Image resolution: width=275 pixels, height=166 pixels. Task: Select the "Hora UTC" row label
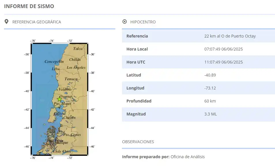pos(136,62)
